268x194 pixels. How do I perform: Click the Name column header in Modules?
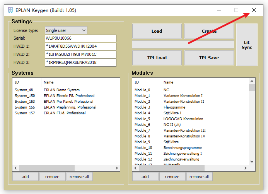[x=169, y=82]
